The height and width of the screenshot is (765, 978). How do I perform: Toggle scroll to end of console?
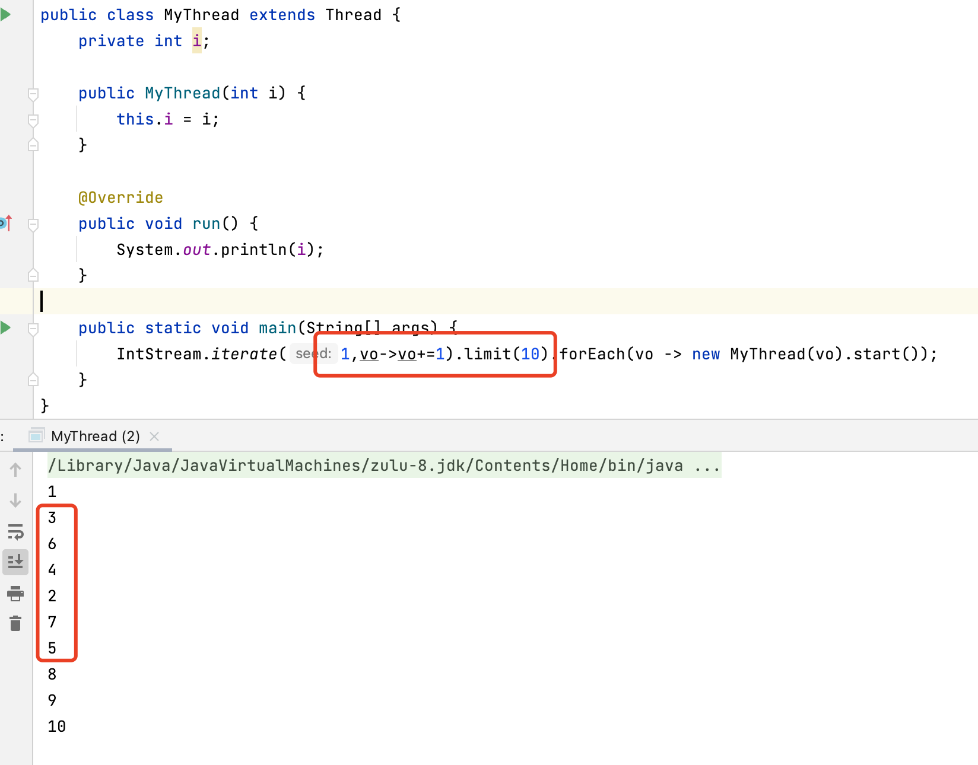pyautogui.click(x=15, y=562)
